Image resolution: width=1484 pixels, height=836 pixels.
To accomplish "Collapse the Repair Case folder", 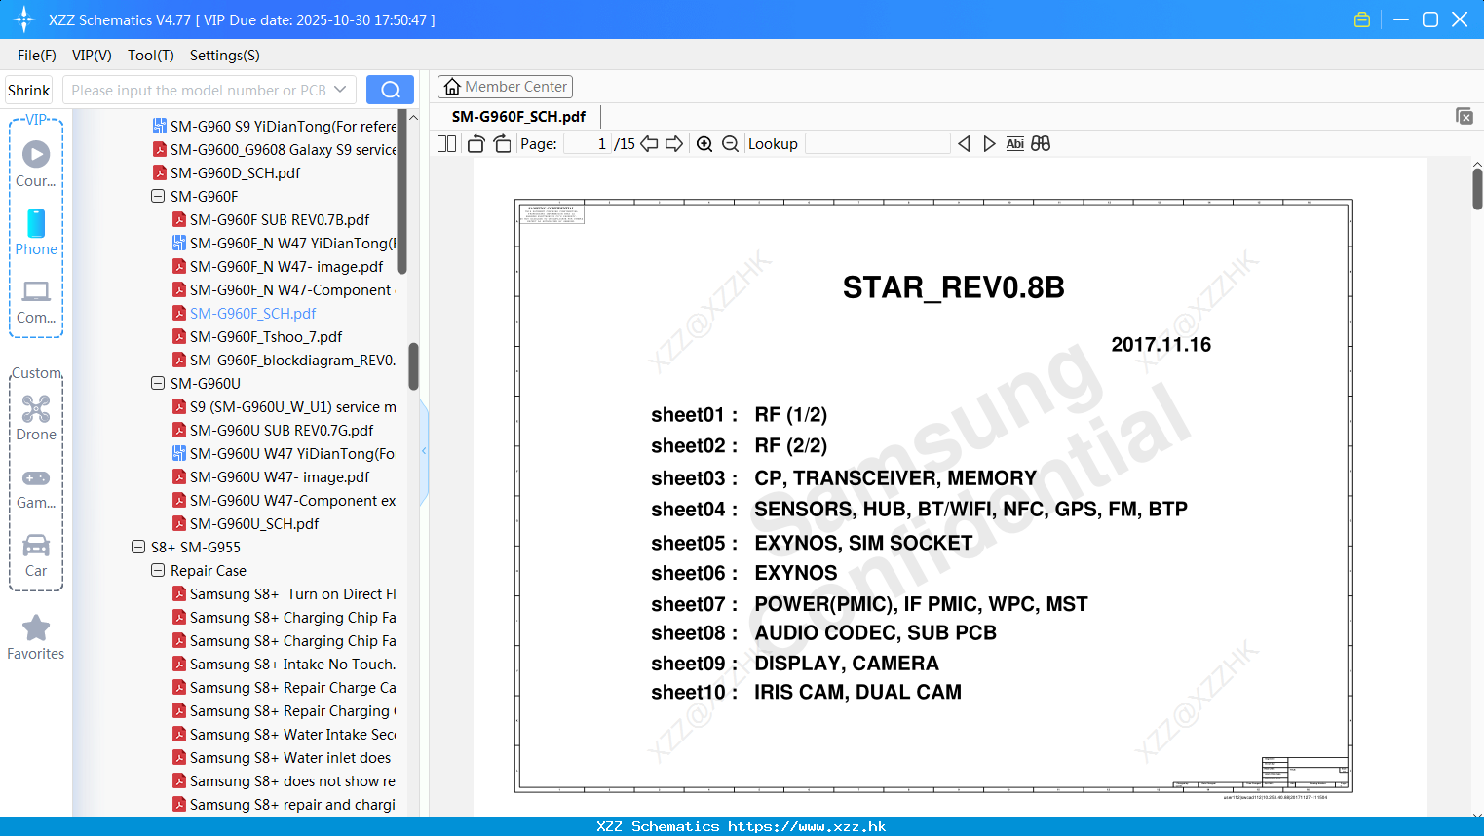I will pos(158,570).
